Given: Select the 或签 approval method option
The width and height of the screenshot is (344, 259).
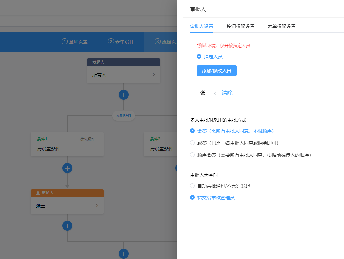Looking at the screenshot, I should [x=192, y=143].
